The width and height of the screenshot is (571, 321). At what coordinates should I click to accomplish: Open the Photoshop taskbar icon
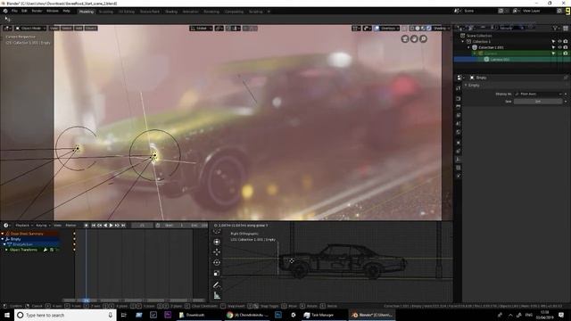pyautogui.click(x=278, y=315)
